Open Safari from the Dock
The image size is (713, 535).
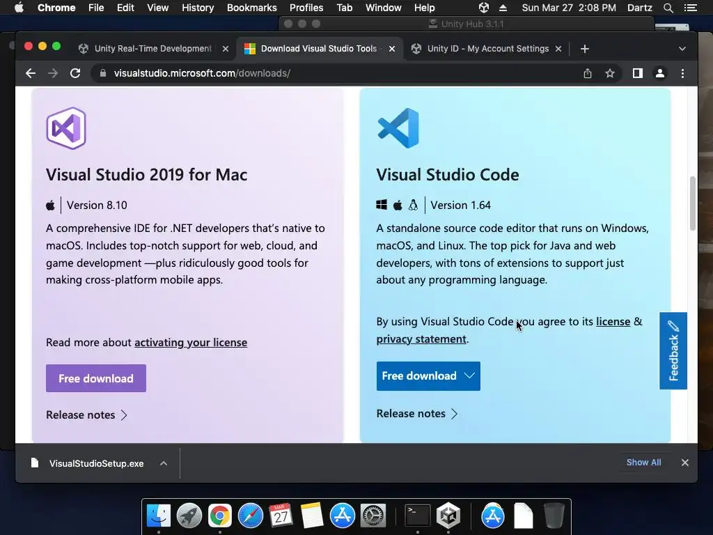(251, 516)
